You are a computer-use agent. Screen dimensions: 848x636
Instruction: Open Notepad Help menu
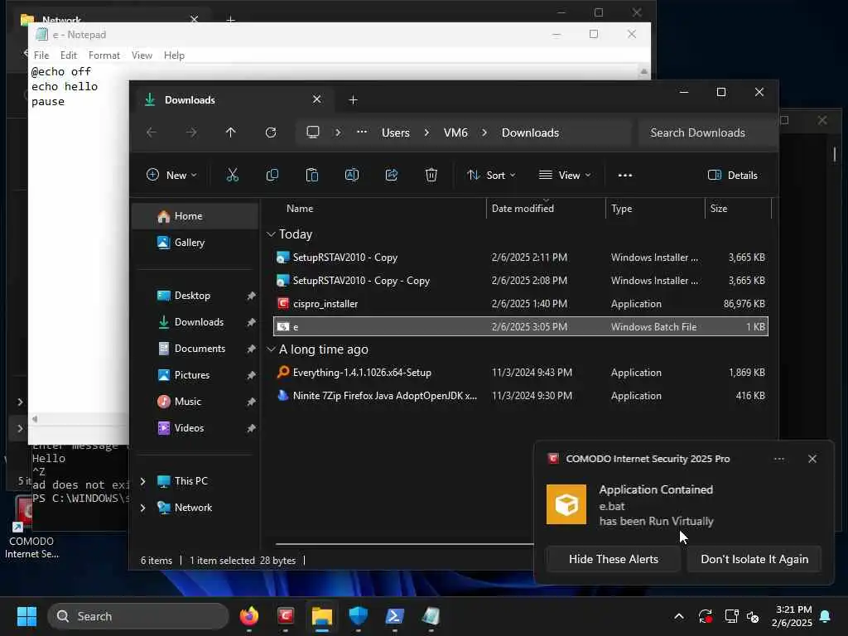tap(174, 55)
